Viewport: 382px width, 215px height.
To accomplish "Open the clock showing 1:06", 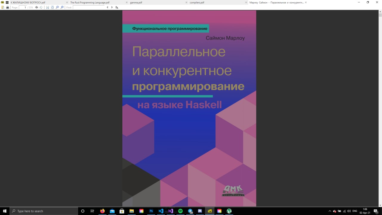I will coord(365,211).
